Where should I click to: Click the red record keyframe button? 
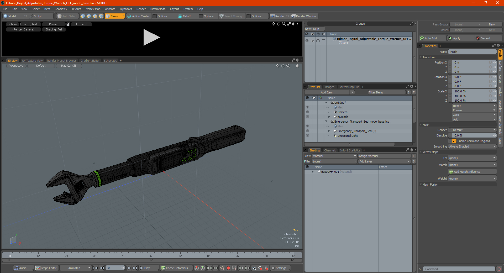click(228, 268)
